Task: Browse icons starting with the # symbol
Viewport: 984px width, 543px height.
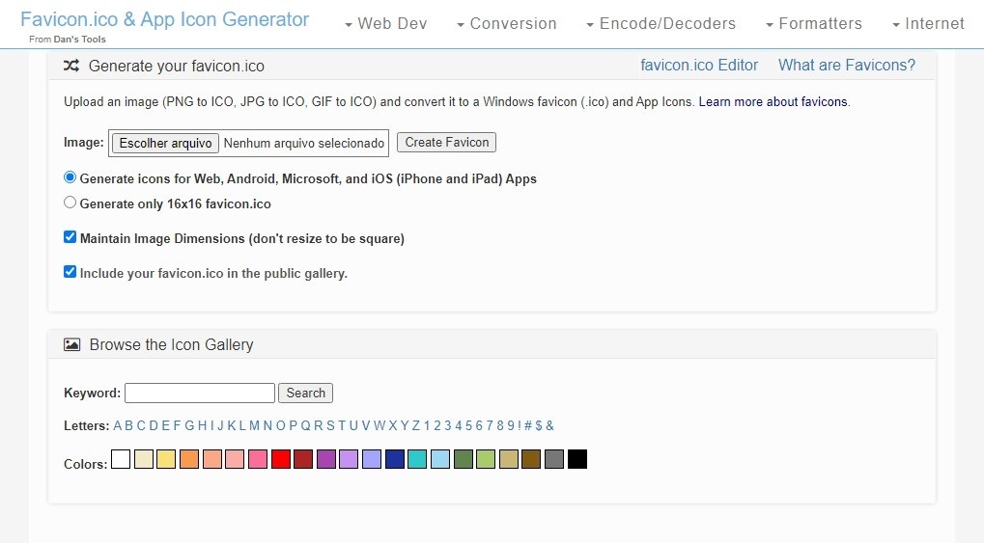Action: tap(528, 425)
